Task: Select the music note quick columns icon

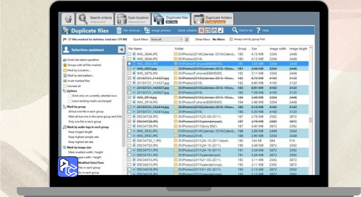Action: click(221, 30)
